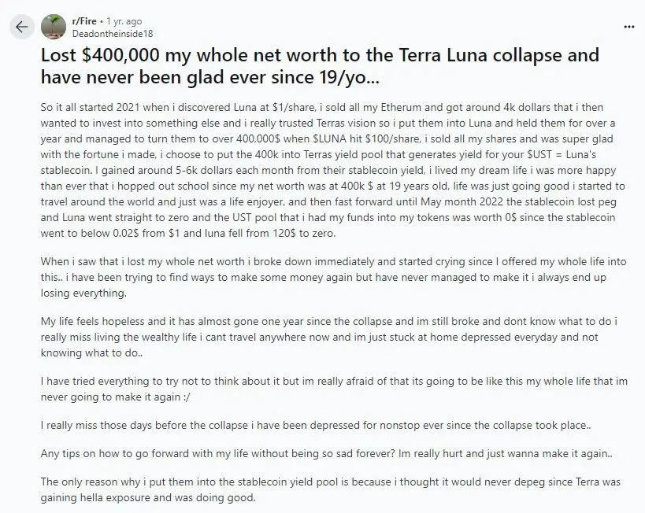Open the three-dot post options menu
Viewport: 645px width, 513px height.
629,27
